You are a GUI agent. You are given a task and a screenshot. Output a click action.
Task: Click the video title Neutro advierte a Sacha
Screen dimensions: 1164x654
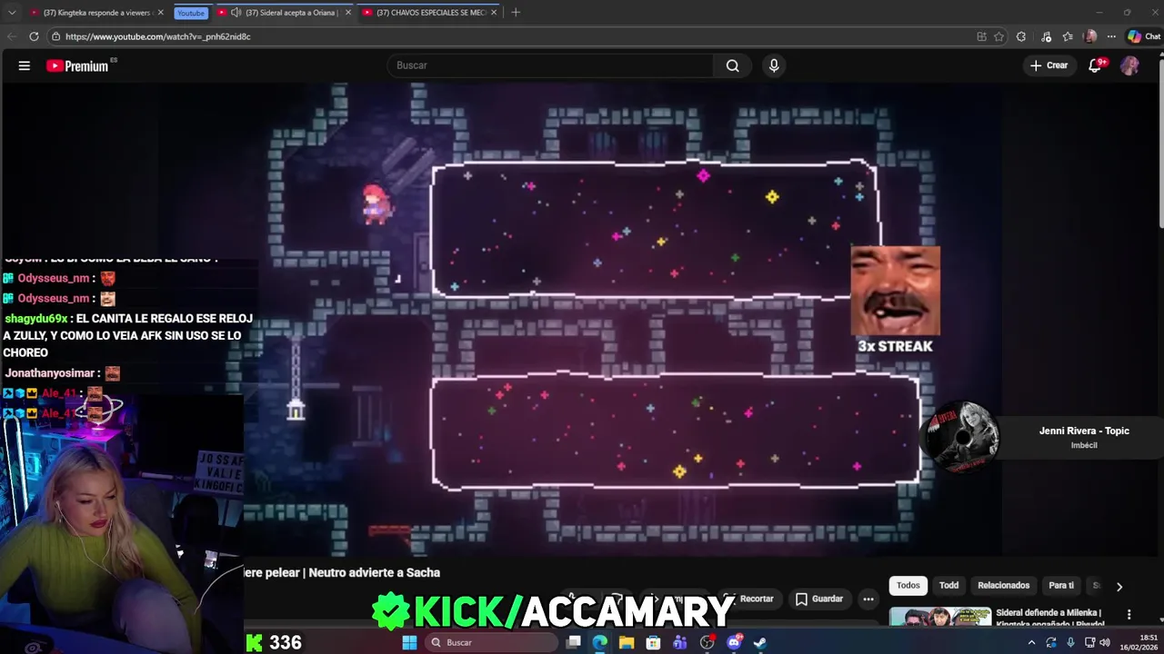click(342, 572)
